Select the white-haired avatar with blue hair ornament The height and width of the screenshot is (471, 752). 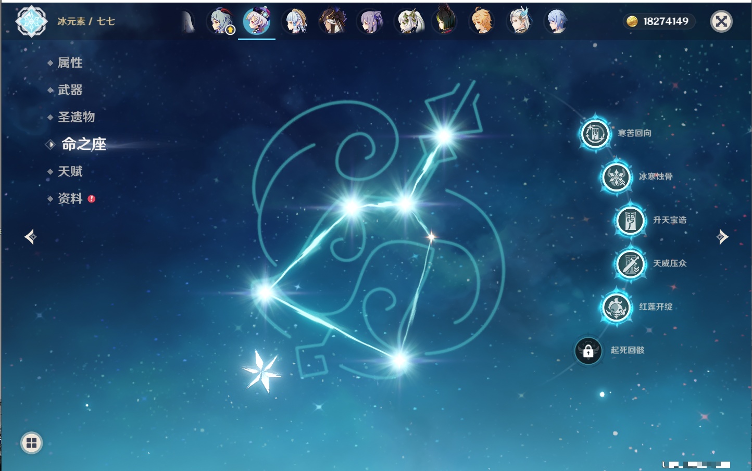[520, 21]
